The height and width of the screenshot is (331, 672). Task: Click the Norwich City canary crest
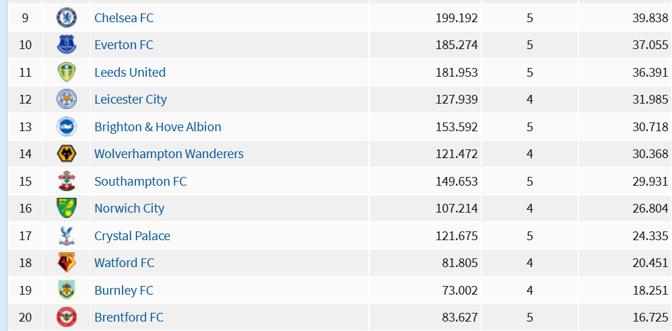(67, 208)
